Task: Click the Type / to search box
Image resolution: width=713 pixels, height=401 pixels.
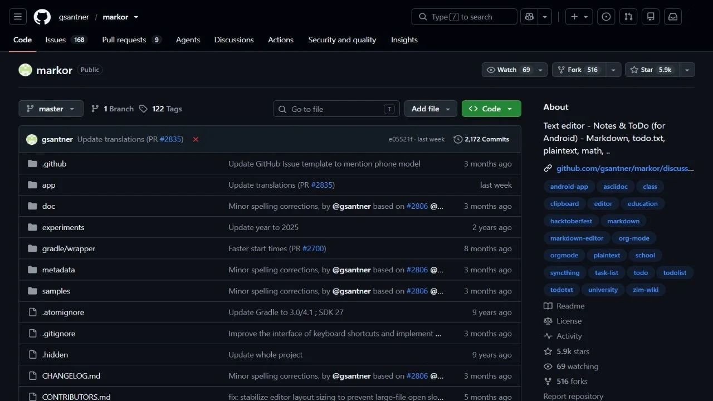Action: tap(465, 17)
